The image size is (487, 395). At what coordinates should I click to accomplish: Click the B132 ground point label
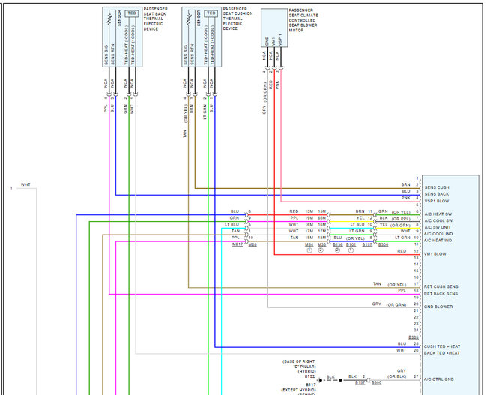click(309, 376)
